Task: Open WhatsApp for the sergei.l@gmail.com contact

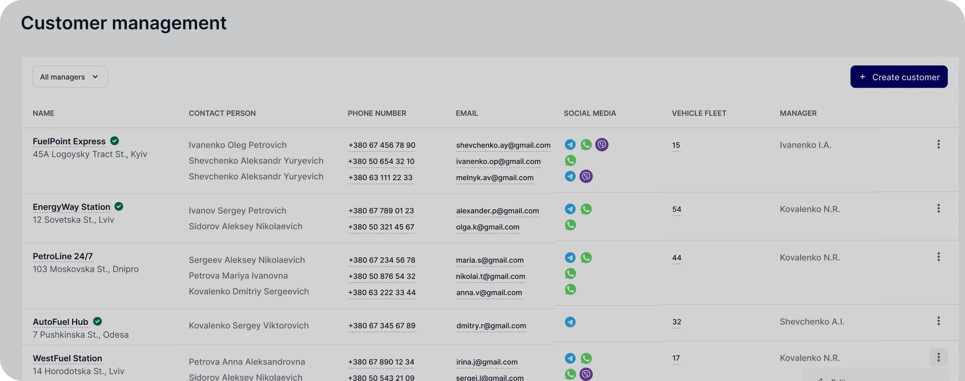Action: (x=570, y=374)
